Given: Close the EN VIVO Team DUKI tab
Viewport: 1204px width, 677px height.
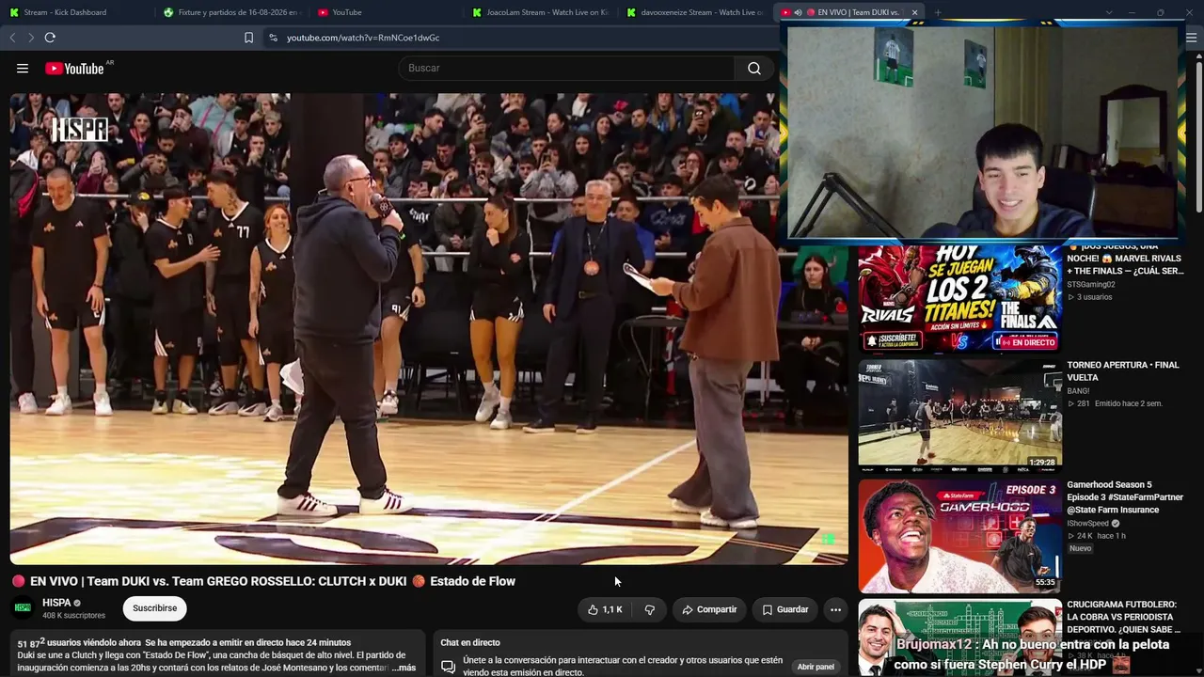Looking at the screenshot, I should pyautogui.click(x=914, y=12).
